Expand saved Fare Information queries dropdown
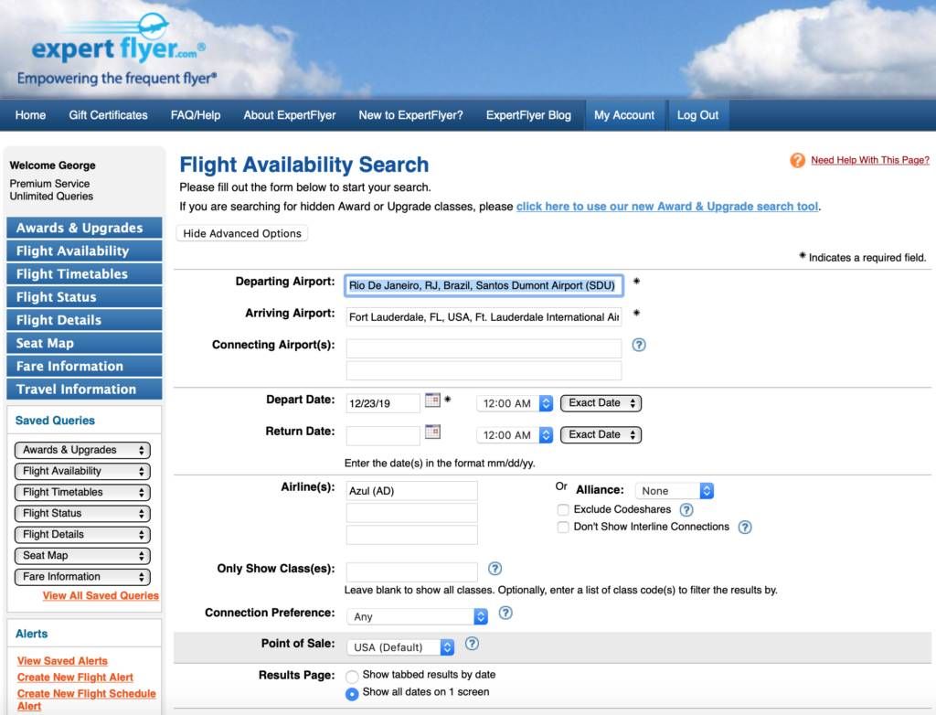 pos(82,577)
